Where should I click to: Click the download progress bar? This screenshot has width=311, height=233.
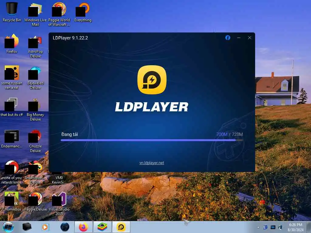tap(152, 140)
